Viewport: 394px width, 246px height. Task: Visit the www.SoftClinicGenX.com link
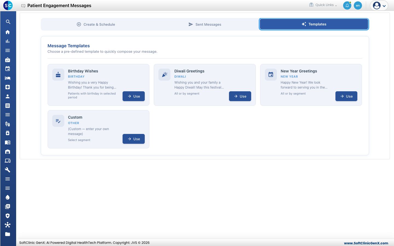pyautogui.click(x=366, y=243)
